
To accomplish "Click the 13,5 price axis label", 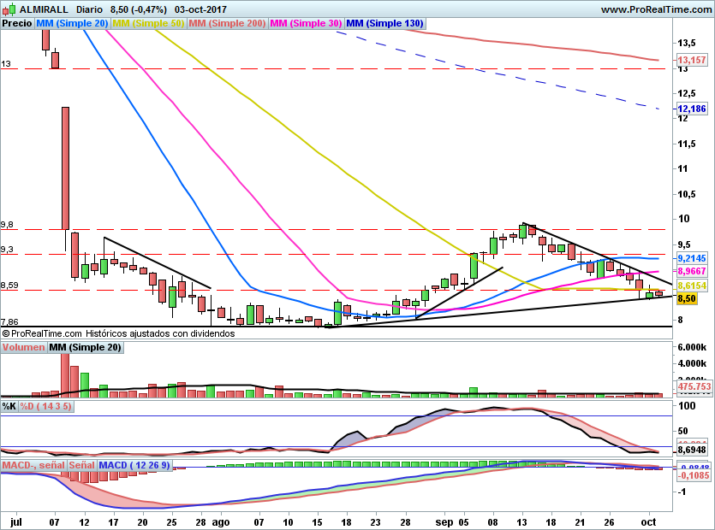I will [686, 43].
